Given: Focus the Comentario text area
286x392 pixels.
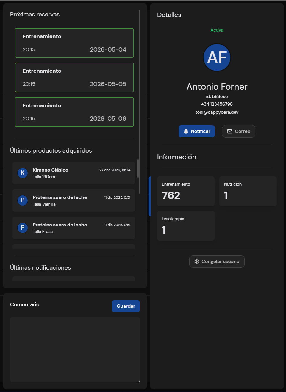Looking at the screenshot, I should 75,349.
